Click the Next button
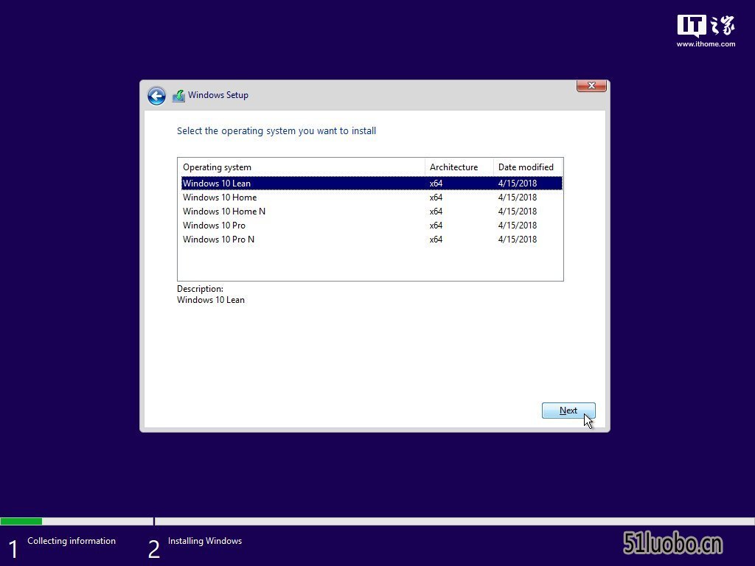 tap(568, 410)
